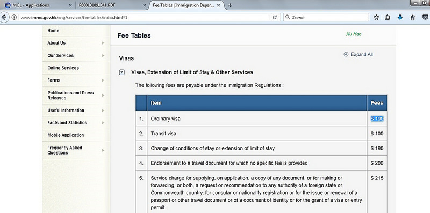This screenshot has width=430, height=213.
Task: Expand Facts and Statistics submenu arrow
Action: (103, 123)
